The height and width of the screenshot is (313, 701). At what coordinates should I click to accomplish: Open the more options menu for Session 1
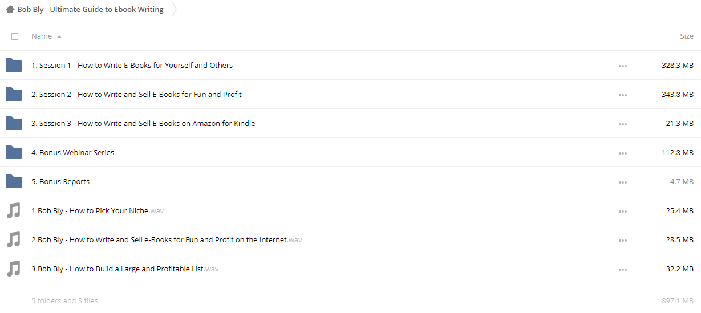[x=623, y=66]
